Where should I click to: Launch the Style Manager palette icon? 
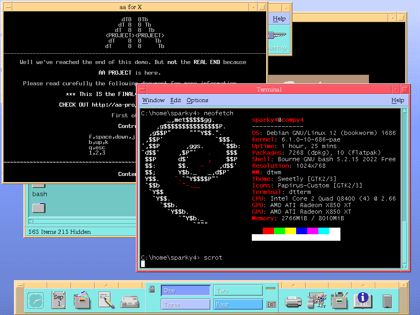pyautogui.click(x=317, y=301)
